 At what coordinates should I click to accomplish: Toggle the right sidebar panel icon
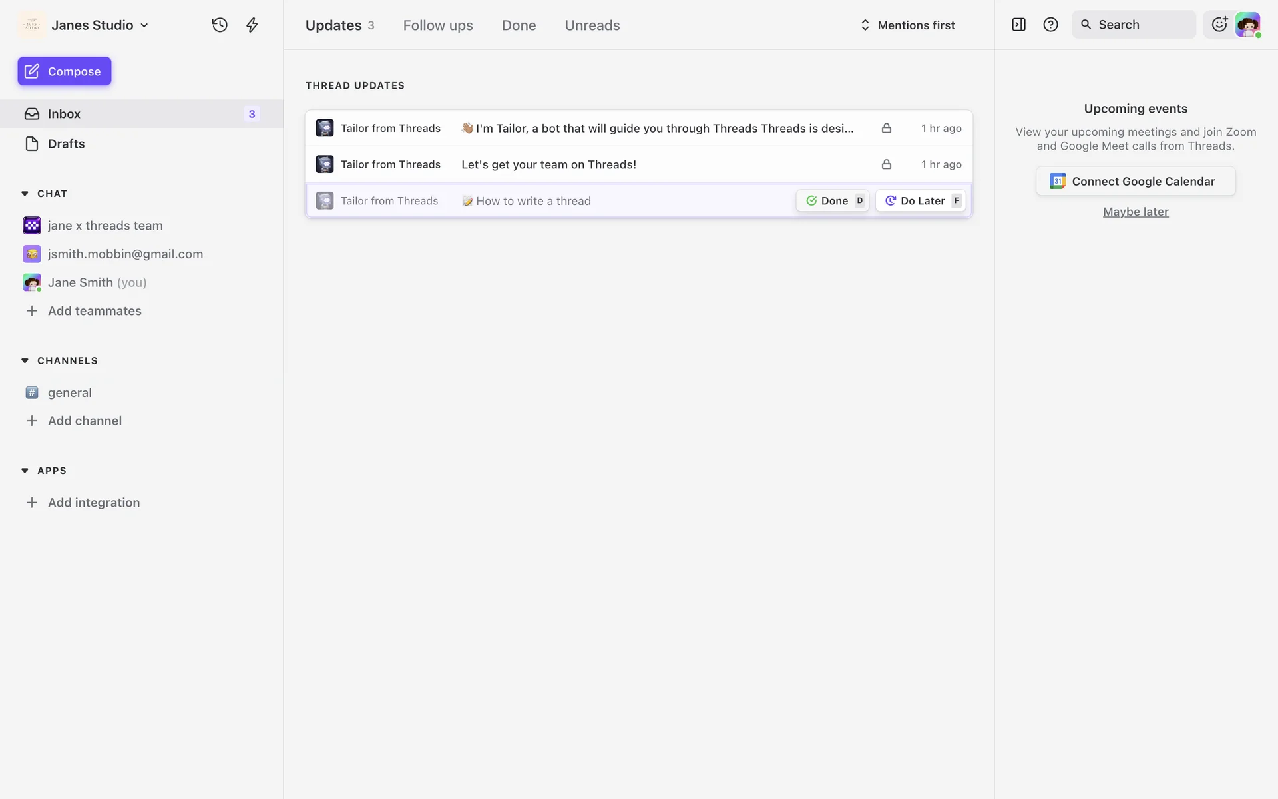click(x=1018, y=25)
